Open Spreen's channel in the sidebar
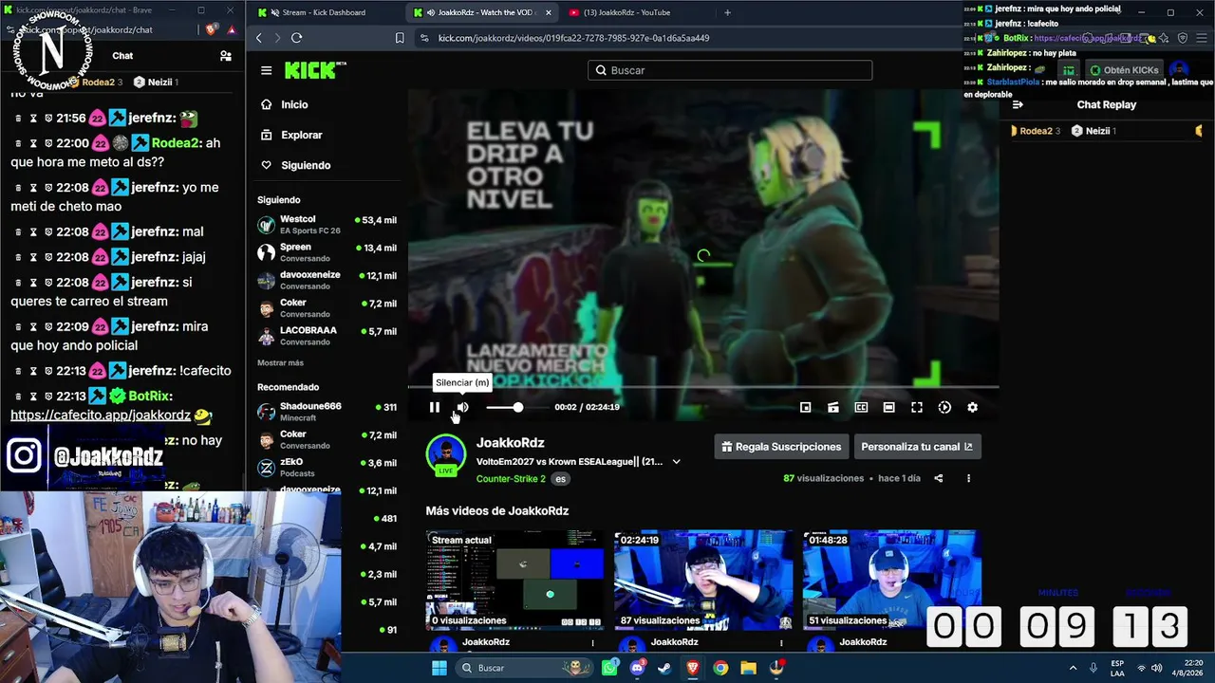1215x683 pixels. [327, 252]
